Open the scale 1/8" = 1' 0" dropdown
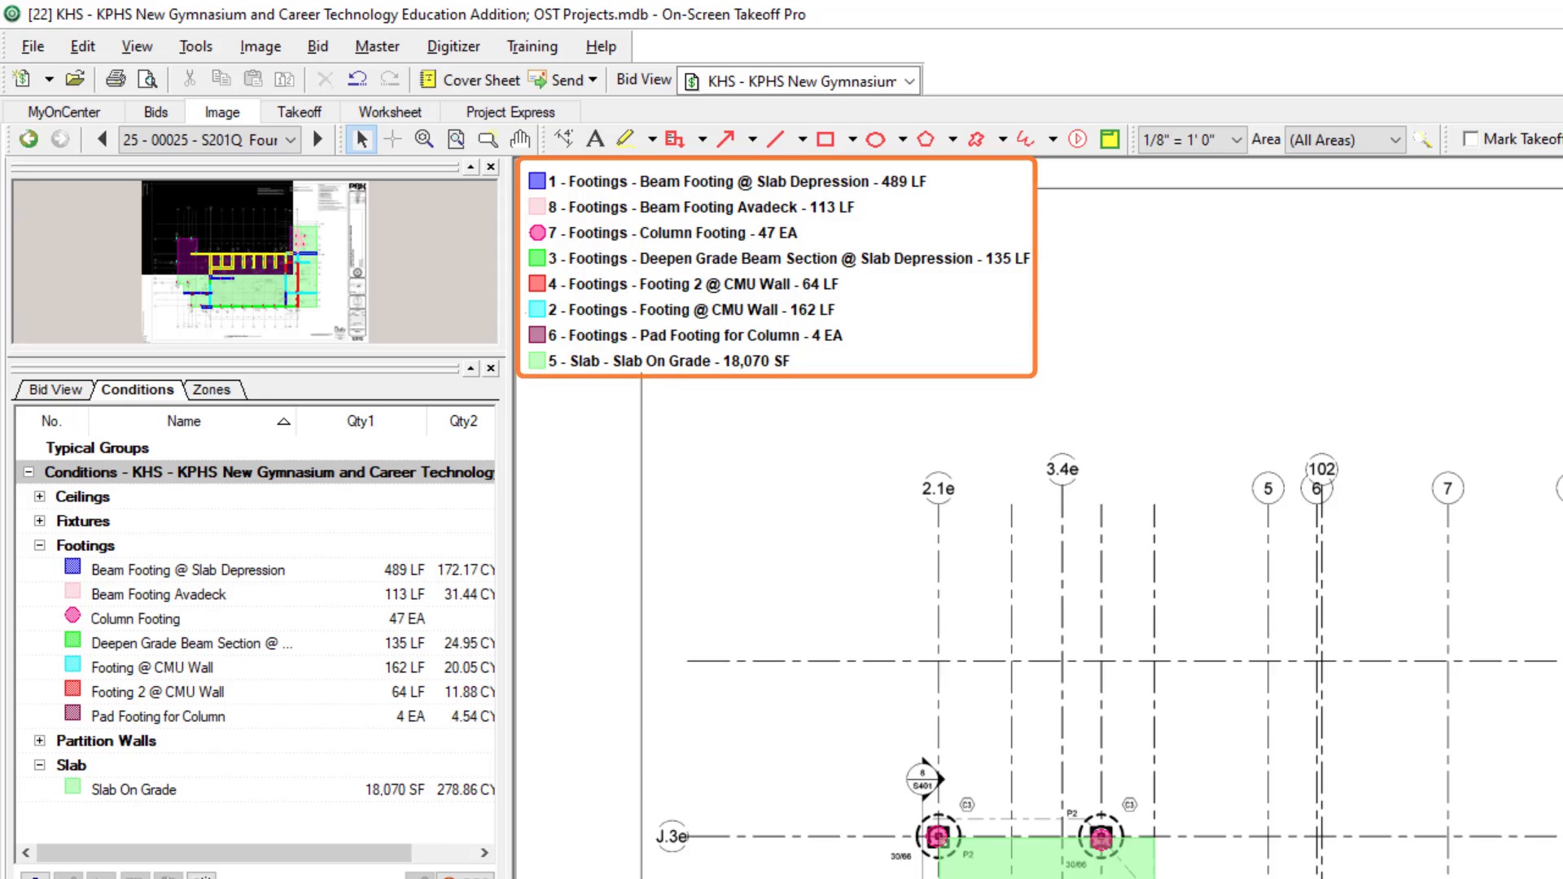 pos(1237,140)
